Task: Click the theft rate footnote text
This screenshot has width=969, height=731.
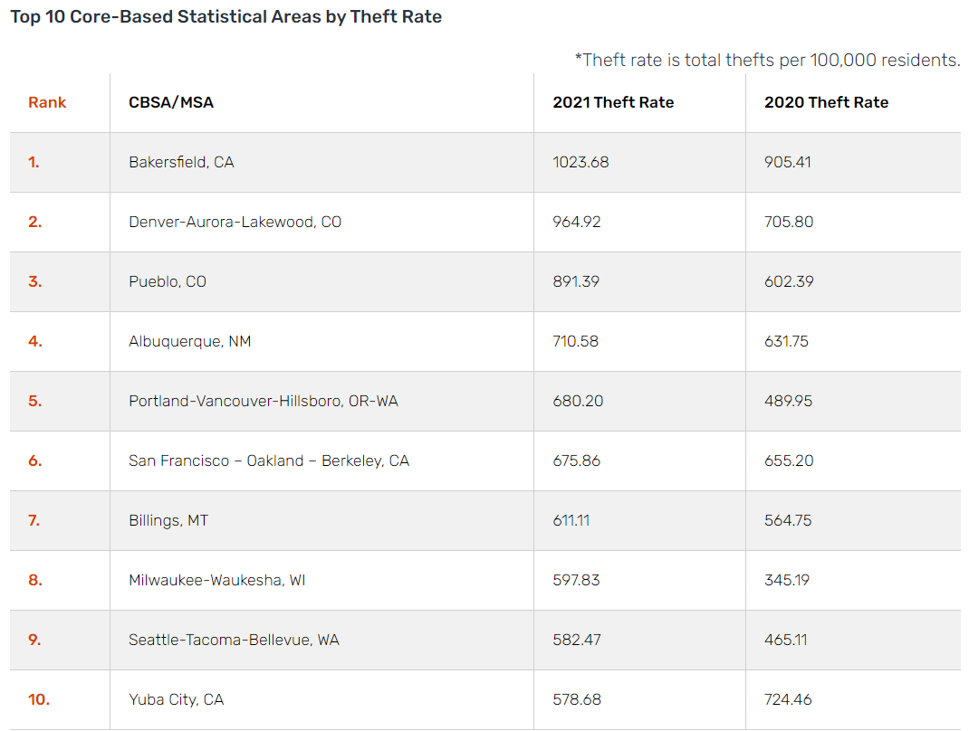Action: tap(768, 60)
